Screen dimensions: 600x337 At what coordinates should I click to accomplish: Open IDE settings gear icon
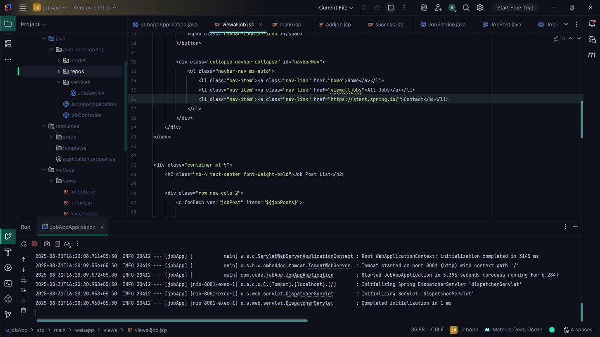pyautogui.click(x=480, y=7)
